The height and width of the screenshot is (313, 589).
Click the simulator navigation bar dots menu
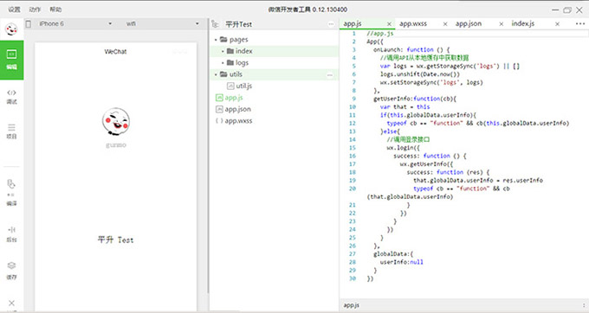(x=179, y=52)
